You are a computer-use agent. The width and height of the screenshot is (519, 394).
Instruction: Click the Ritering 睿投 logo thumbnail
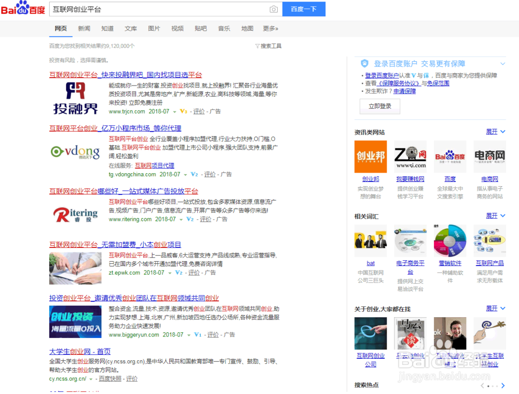[75, 215]
